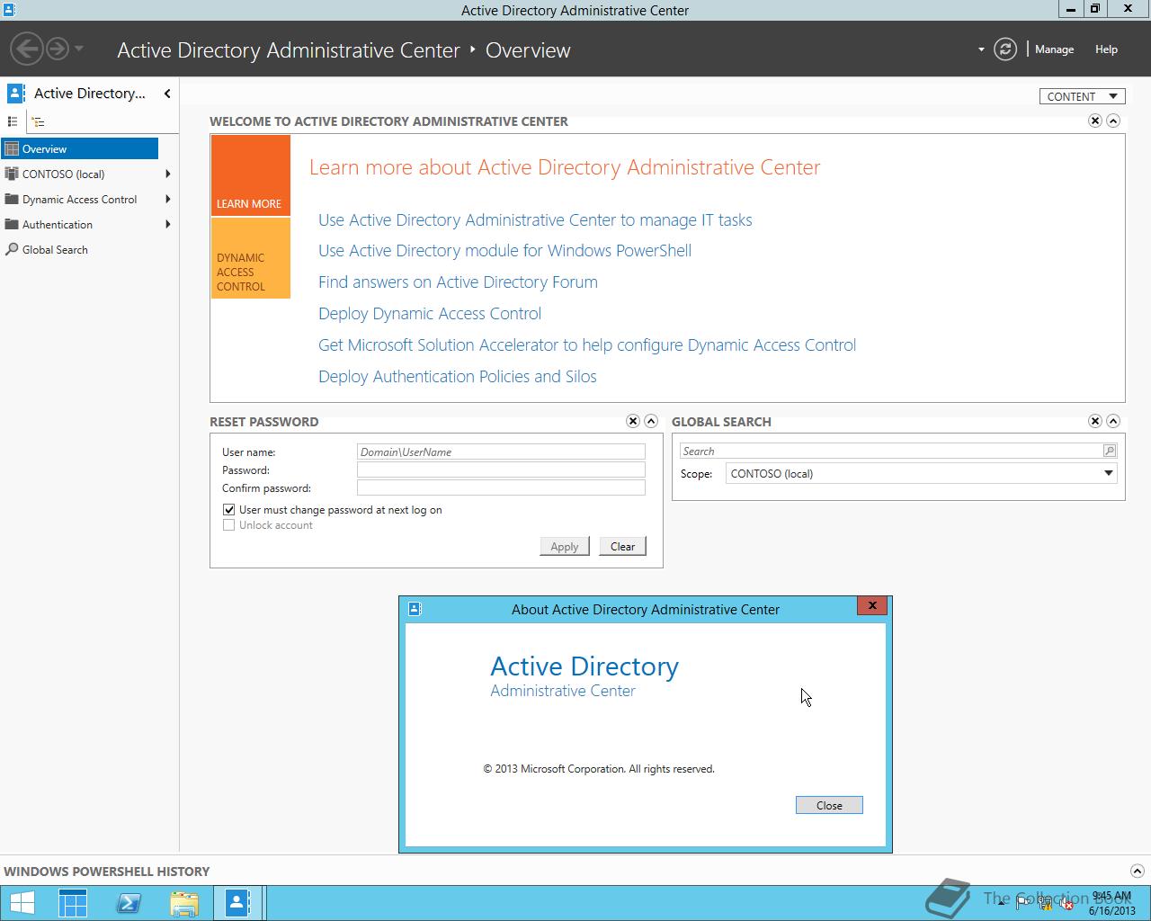Click the Apply button
Image resolution: width=1151 pixels, height=921 pixels.
565,546
